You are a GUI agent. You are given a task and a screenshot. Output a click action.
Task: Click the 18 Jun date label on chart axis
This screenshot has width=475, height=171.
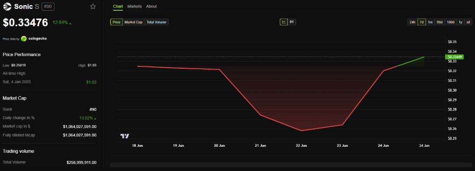tap(137, 145)
